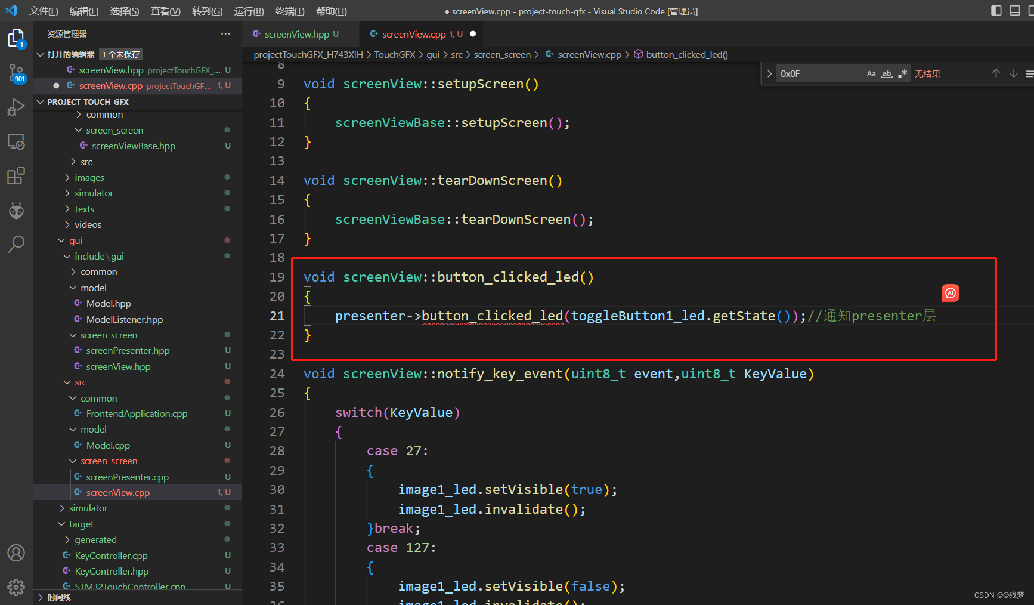Go to next match arrow in find
The image size is (1034, 605).
click(1014, 73)
